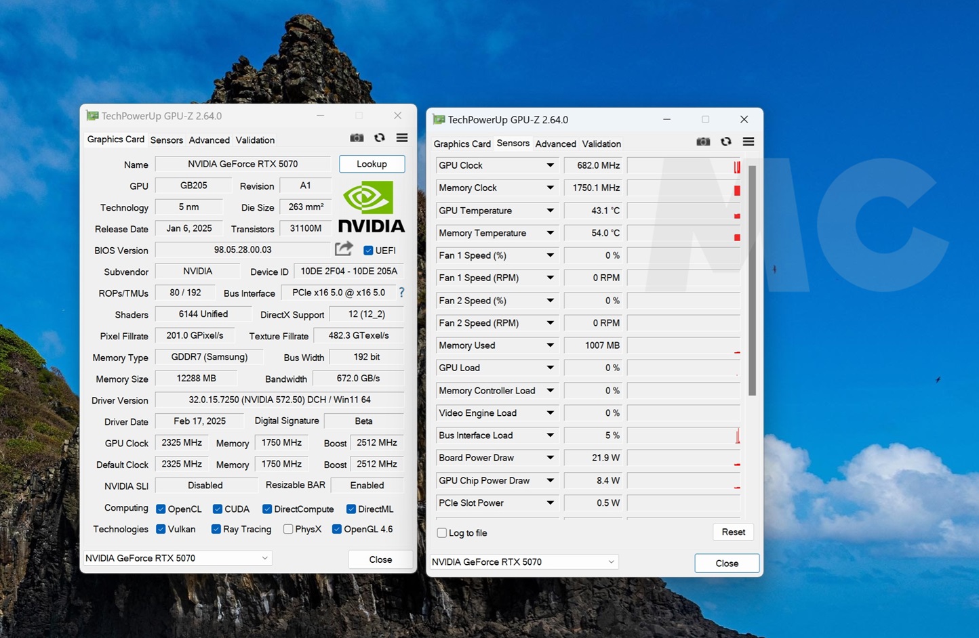The image size is (979, 638).
Task: Open the Memory Clock sensor dropdown arrow
Action: click(551, 188)
